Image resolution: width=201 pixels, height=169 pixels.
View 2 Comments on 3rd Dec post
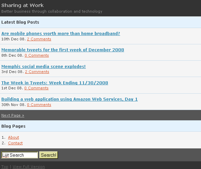[x=37, y=72]
